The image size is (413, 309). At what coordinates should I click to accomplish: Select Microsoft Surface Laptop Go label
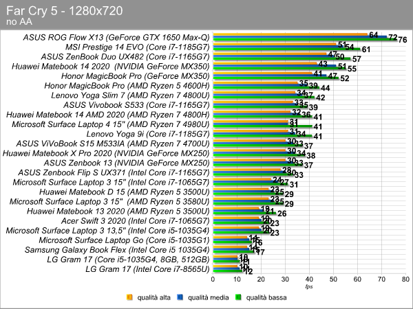click(125, 240)
